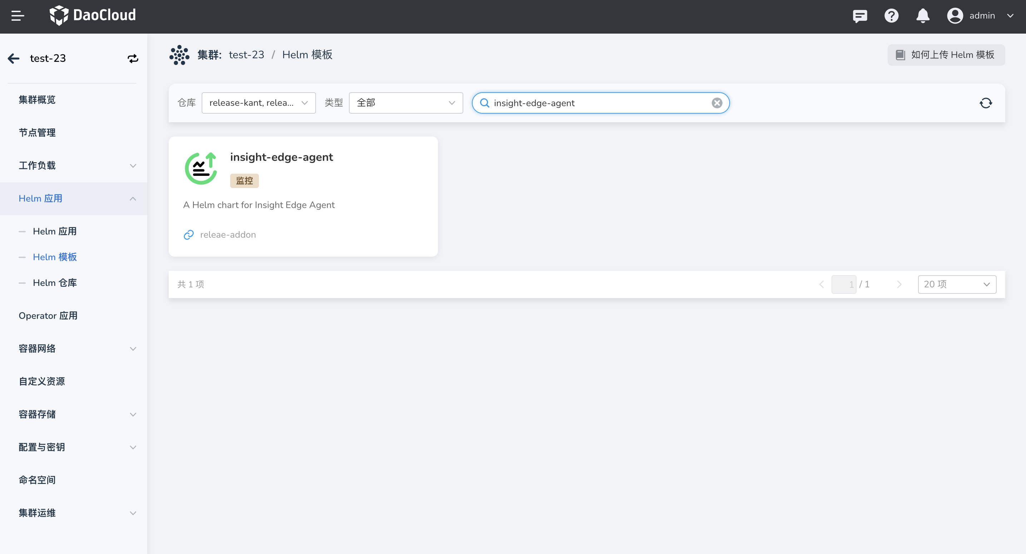Select 命名空间 in sidebar
The width and height of the screenshot is (1026, 554).
tap(74, 480)
